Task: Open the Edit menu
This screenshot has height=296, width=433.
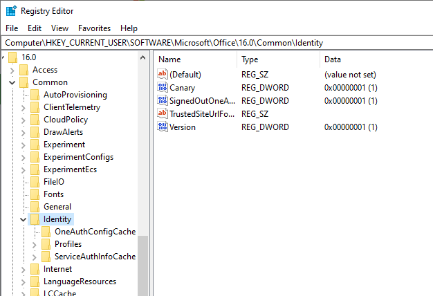Action: point(35,28)
